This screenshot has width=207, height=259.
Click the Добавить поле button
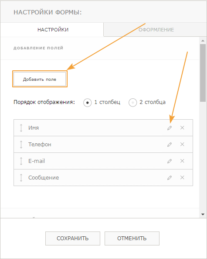point(40,79)
